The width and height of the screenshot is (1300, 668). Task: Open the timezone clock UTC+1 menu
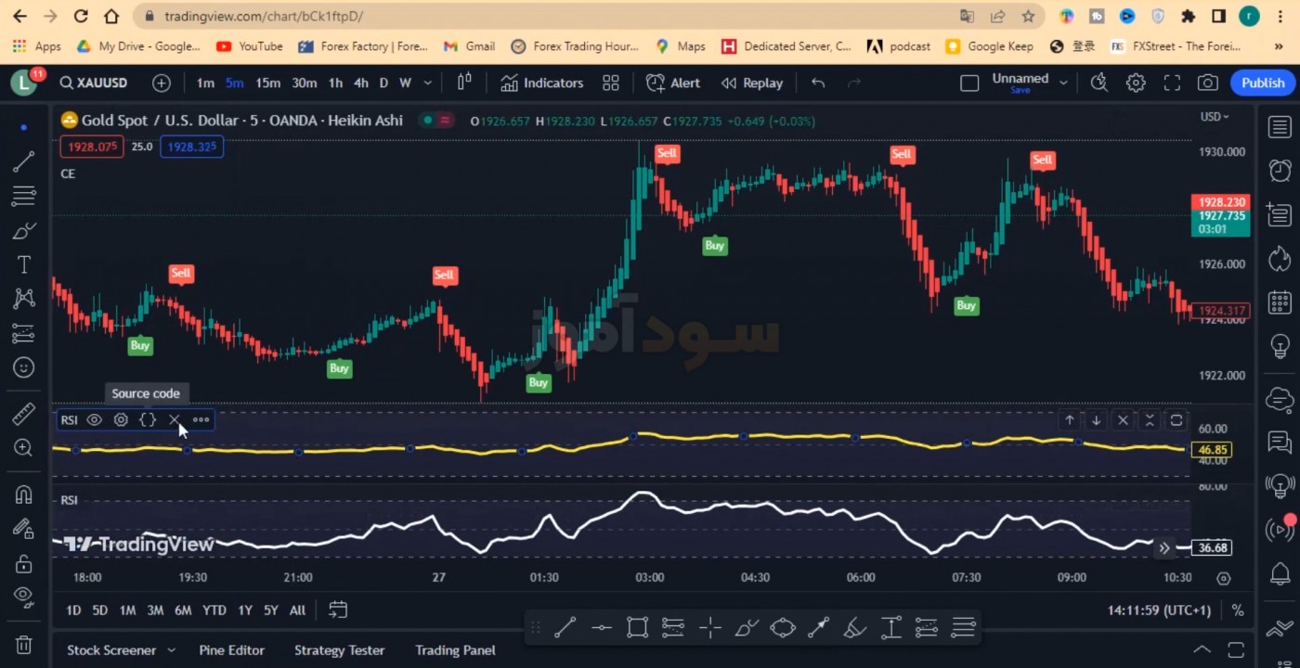(1159, 610)
